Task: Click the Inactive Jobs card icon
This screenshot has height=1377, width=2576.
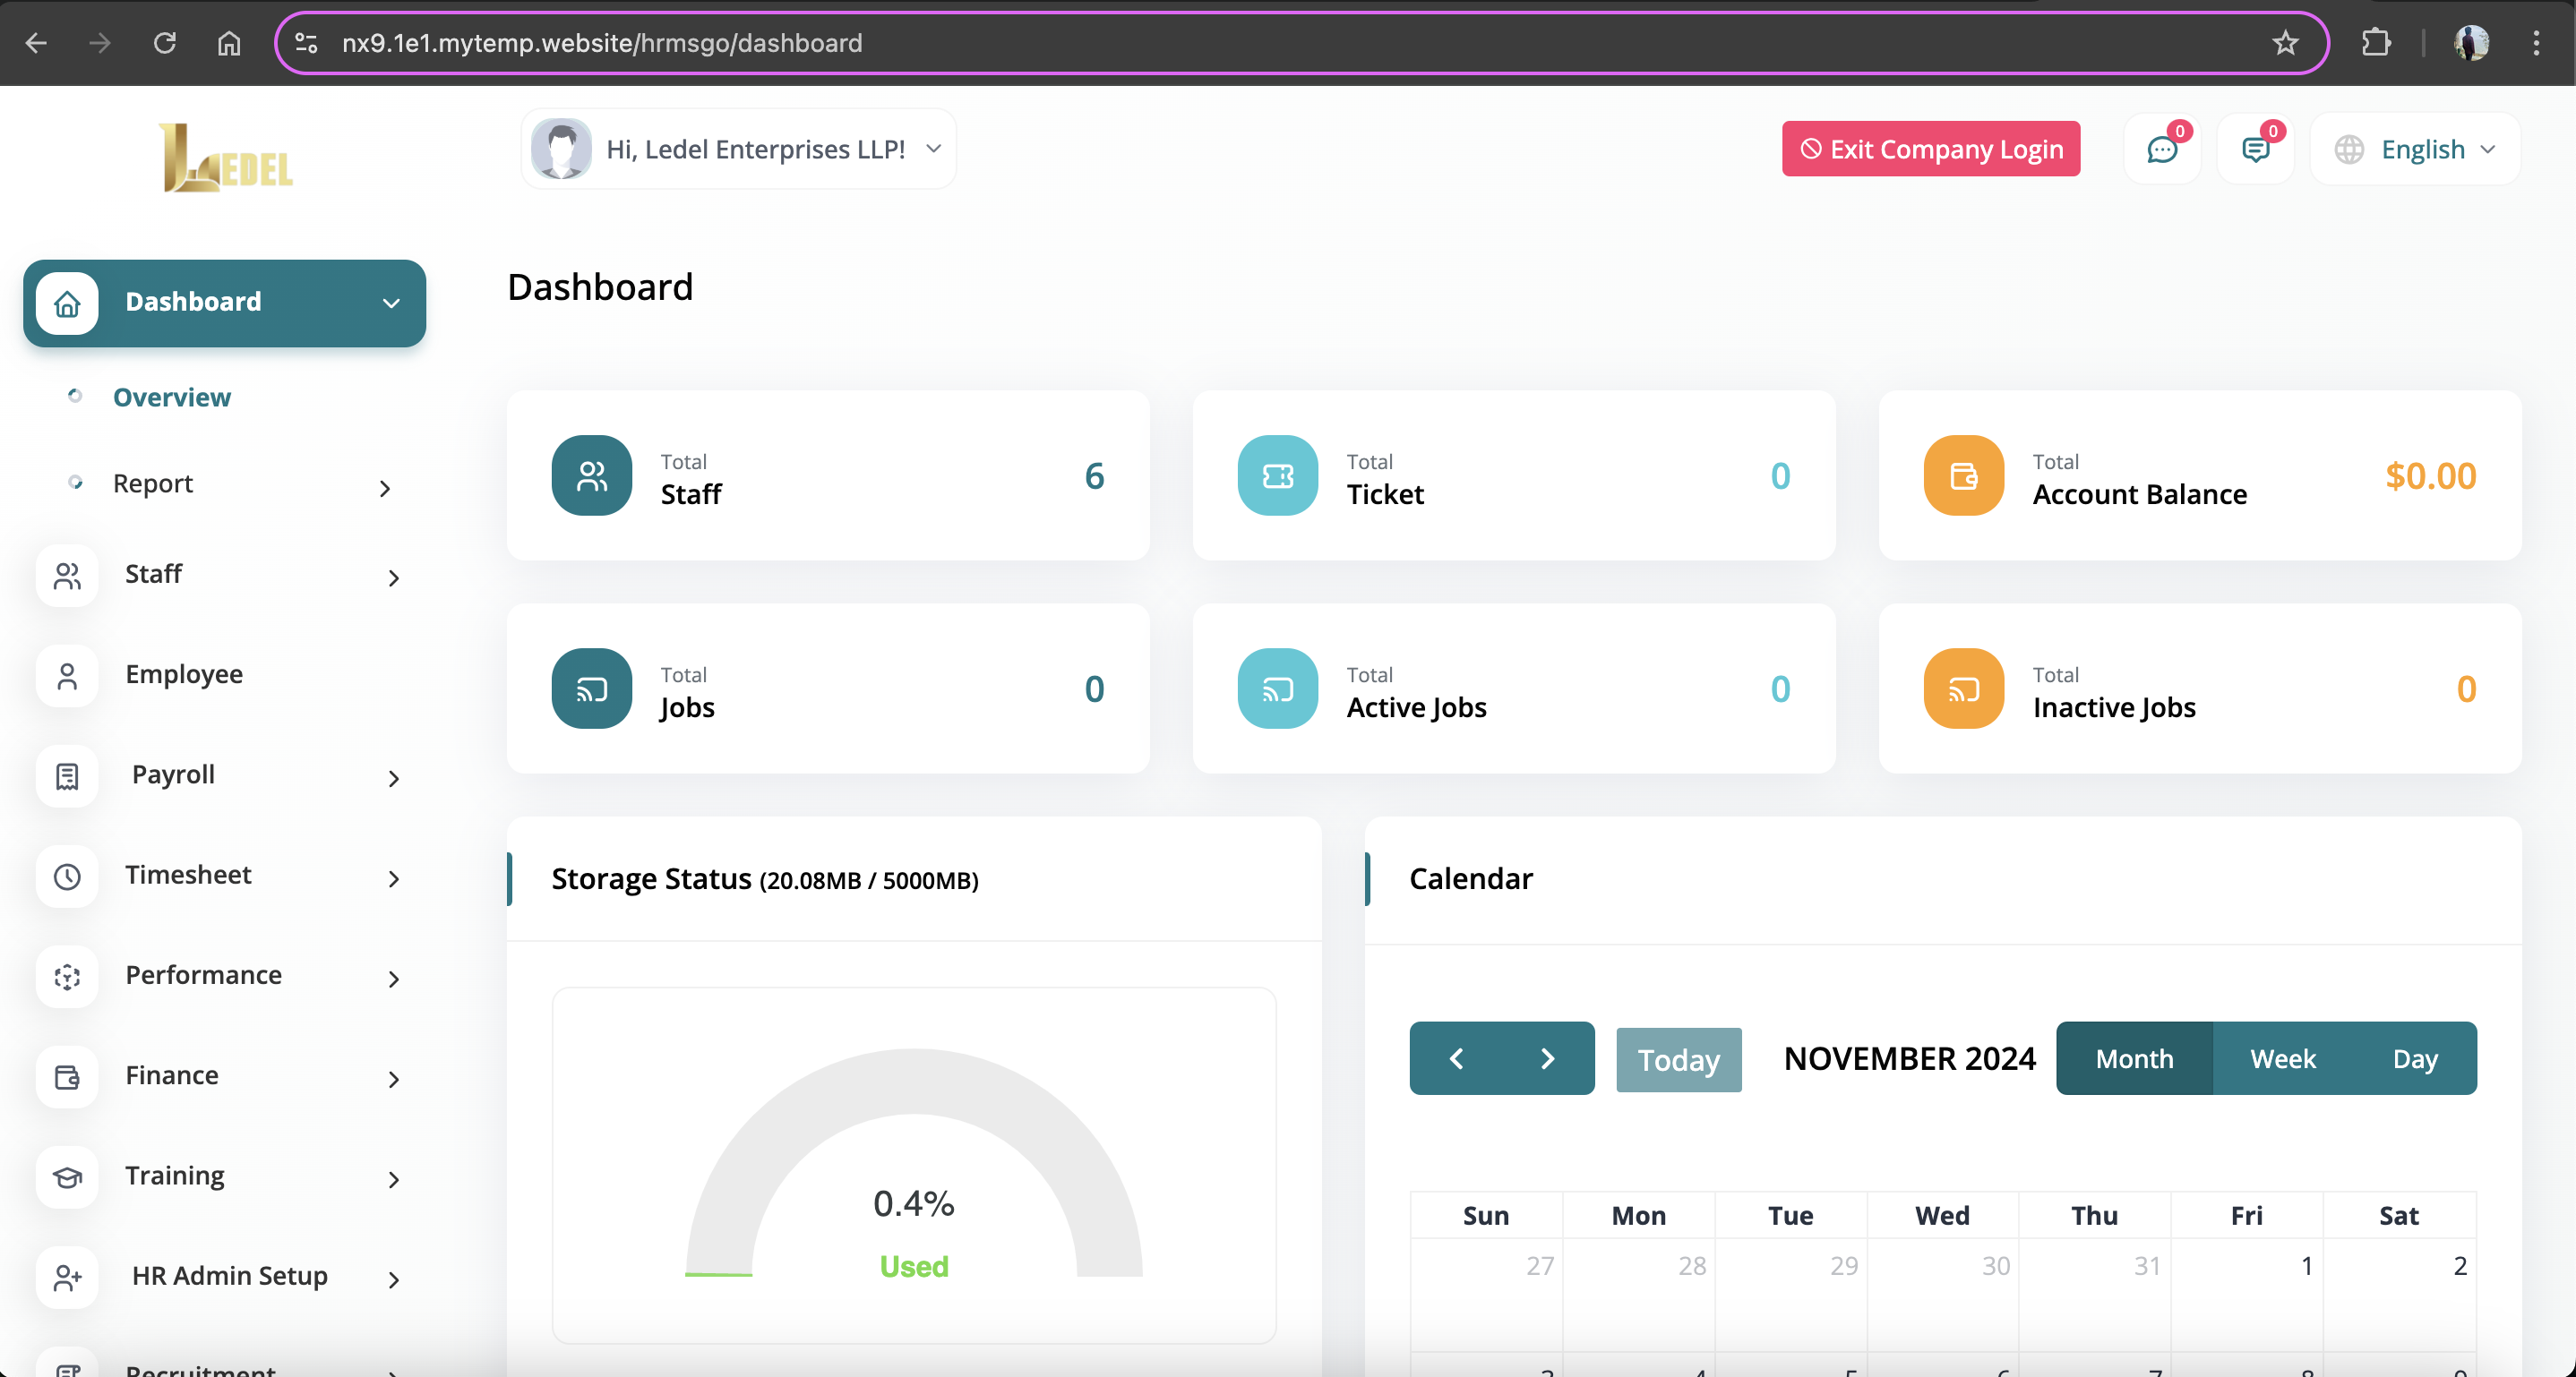Action: tap(1964, 688)
